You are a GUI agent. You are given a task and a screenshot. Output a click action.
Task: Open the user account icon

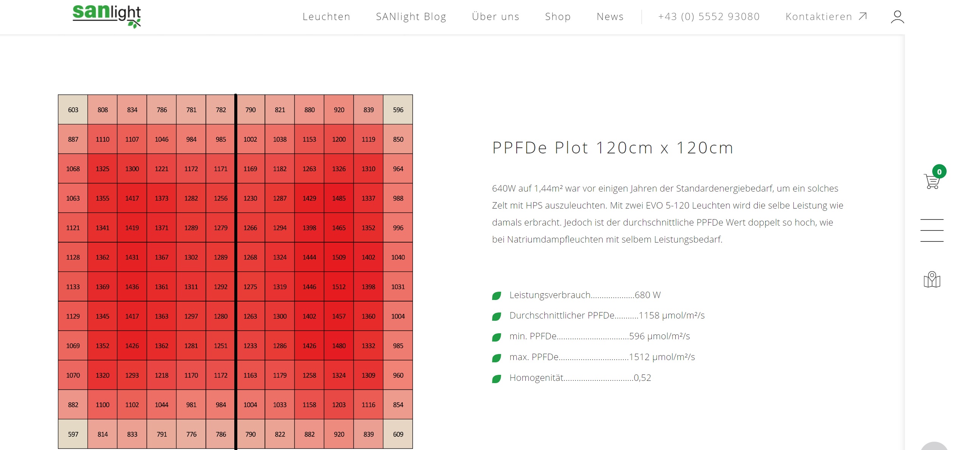[x=897, y=17]
